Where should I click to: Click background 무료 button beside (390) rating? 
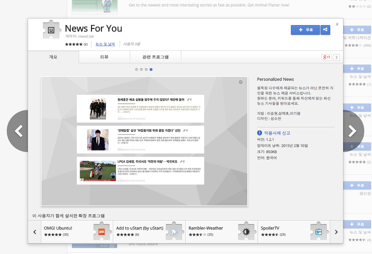click(357, 30)
